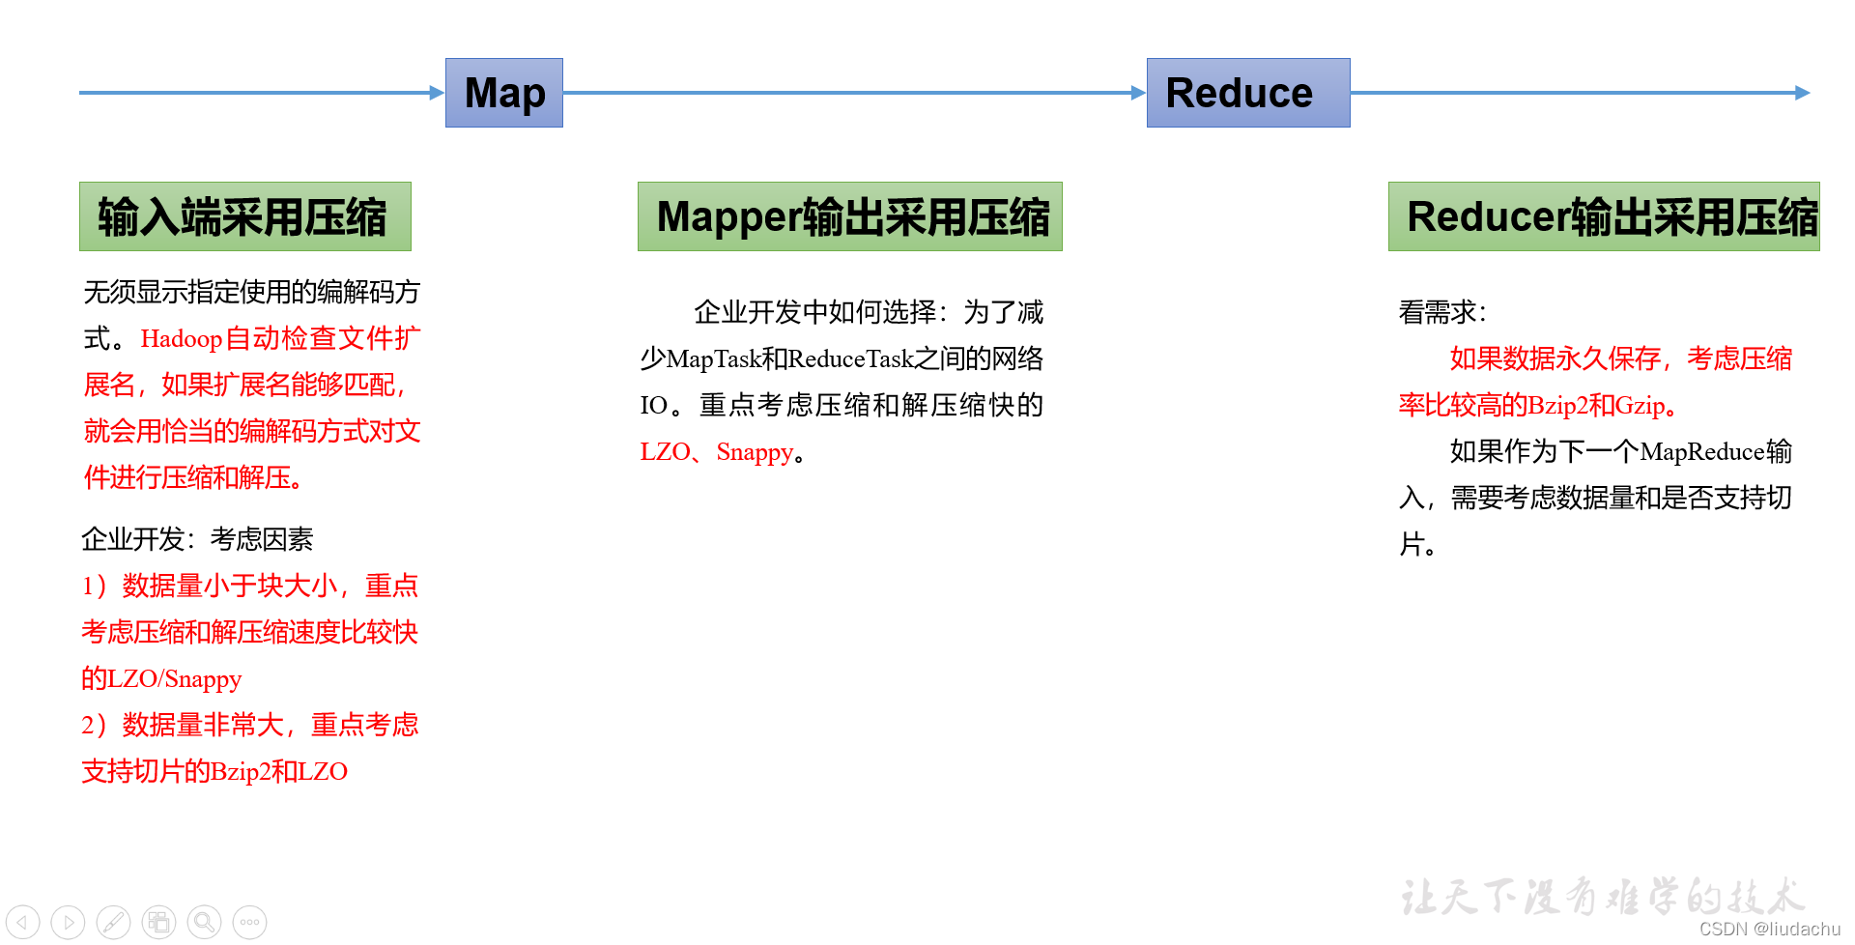The image size is (1855, 945).
Task: Click the text 企业开发：考虑因素
Action: pos(197,539)
